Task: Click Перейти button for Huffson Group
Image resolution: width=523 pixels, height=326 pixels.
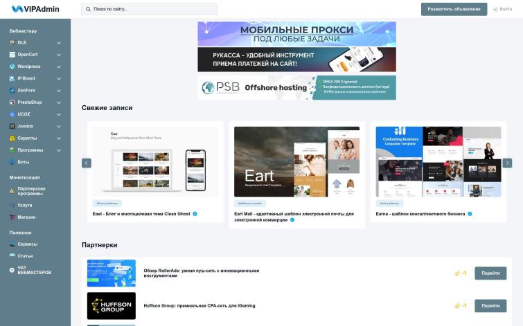Action: [x=490, y=306]
